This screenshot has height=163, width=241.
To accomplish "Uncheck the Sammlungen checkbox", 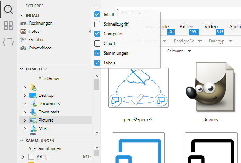I will (97, 53).
